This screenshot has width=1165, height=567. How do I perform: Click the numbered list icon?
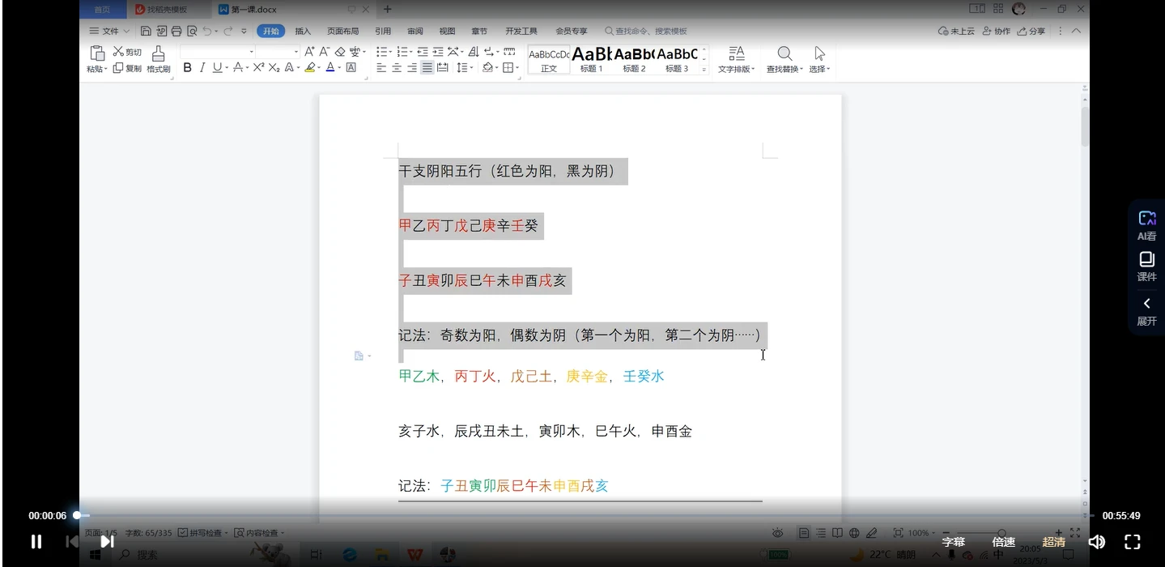pos(402,52)
